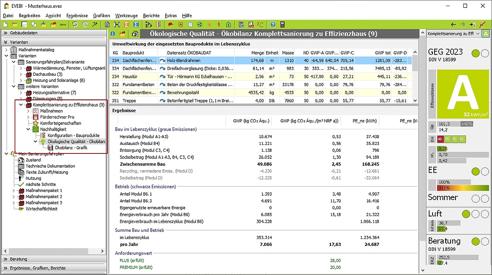
Task: Open the Werkzeuge menu
Action: [x=126, y=16]
